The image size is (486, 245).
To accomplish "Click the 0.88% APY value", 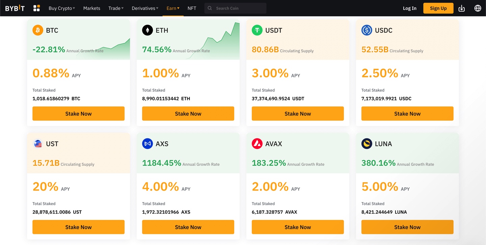I will click(51, 73).
